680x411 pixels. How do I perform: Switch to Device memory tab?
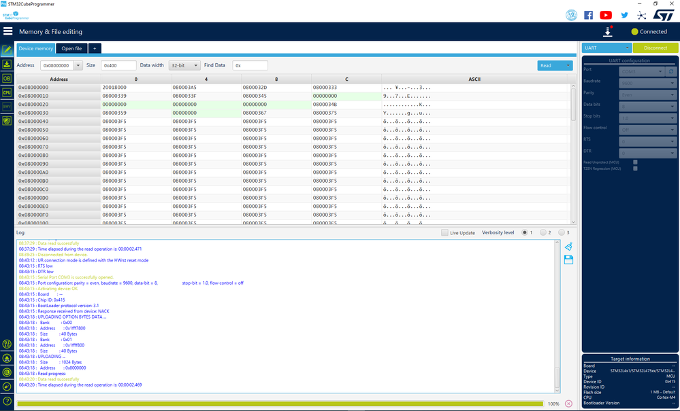[x=35, y=48]
